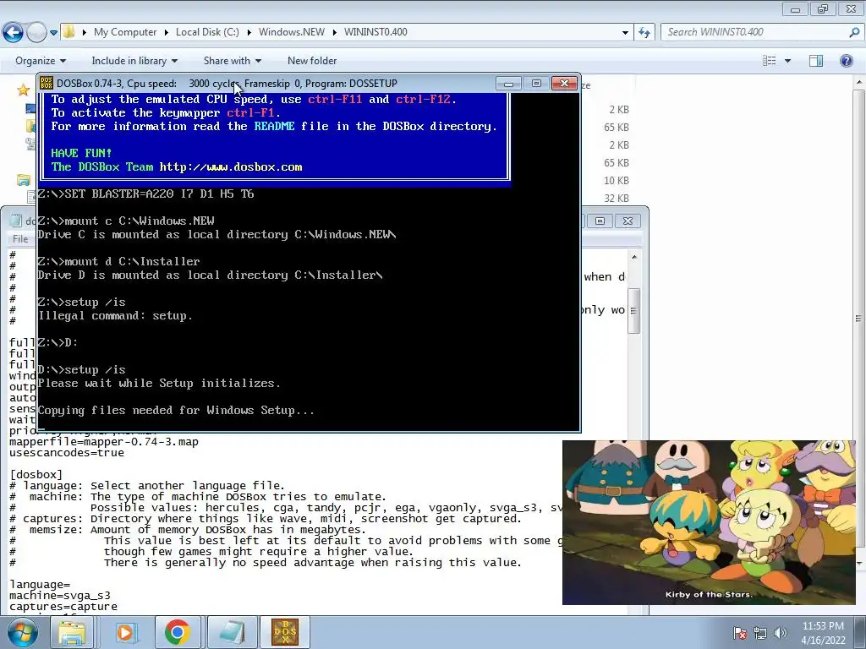Image resolution: width=866 pixels, height=649 pixels.
Task: Open recent pages dropdown beside forward button
Action: coord(53,33)
